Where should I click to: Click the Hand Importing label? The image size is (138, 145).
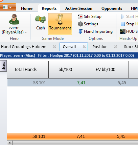(x=98, y=31)
